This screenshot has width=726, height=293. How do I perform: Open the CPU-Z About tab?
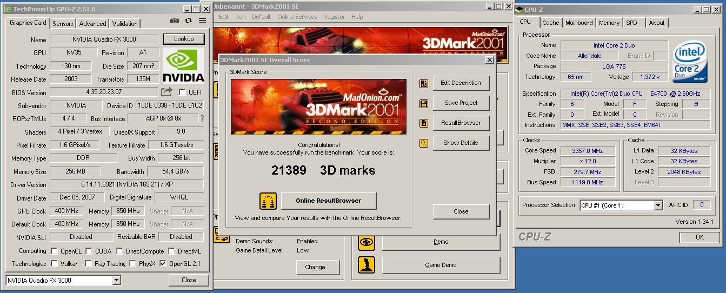(657, 23)
